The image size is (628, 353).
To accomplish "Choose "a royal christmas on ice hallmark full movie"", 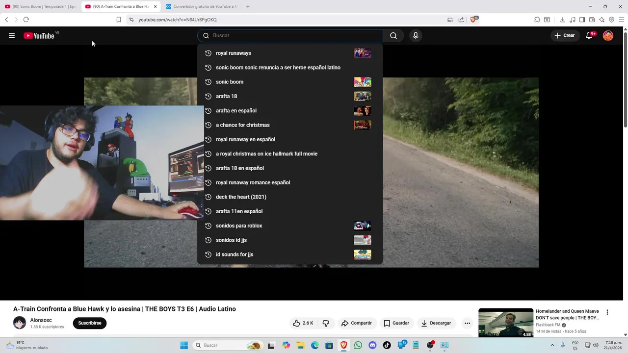I will tap(289, 153).
